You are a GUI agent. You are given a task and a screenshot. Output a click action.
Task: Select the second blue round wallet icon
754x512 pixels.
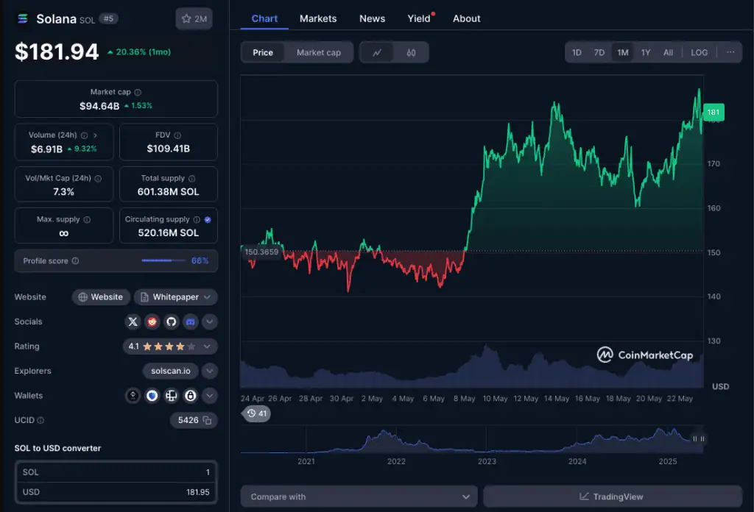point(152,396)
